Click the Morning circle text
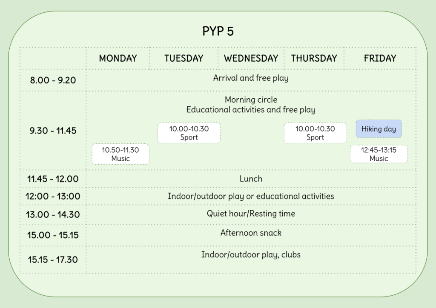This screenshot has height=308, width=436. 251,100
